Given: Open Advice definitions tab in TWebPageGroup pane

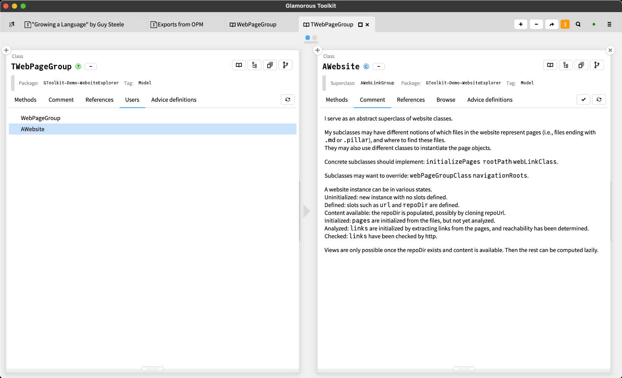Looking at the screenshot, I should [174, 100].
